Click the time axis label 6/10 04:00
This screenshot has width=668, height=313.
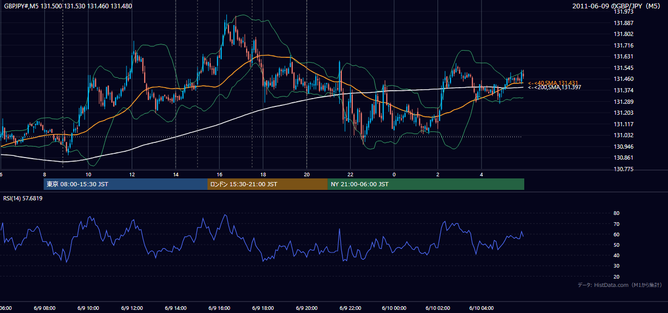[482, 308]
